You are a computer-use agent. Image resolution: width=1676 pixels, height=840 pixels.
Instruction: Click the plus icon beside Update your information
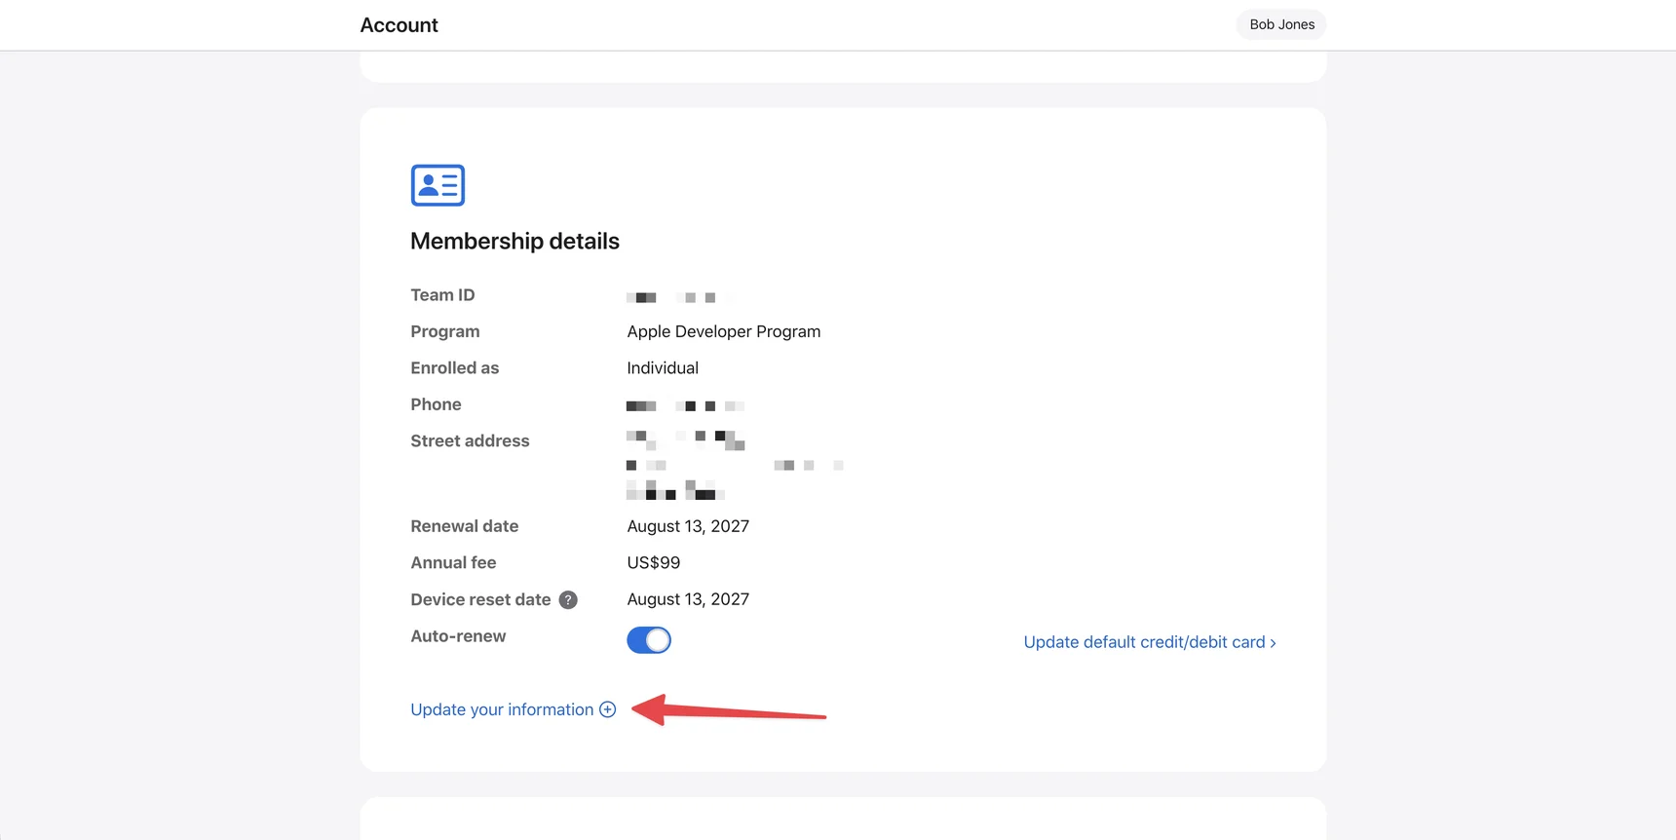point(608,709)
